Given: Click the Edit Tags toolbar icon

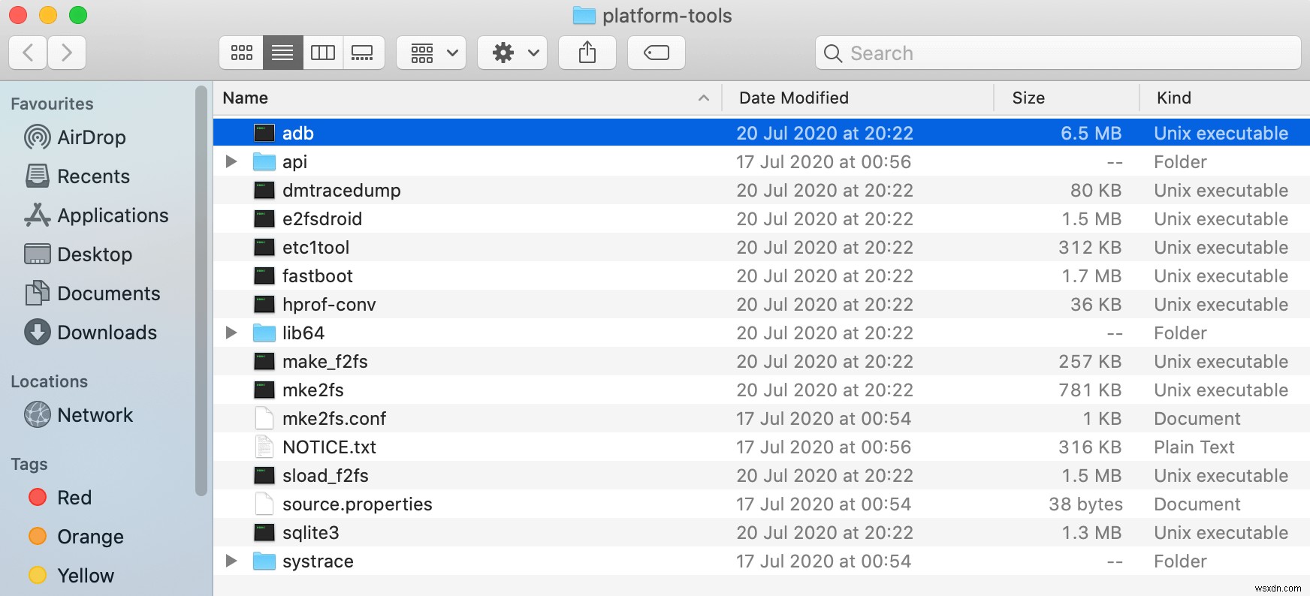Looking at the screenshot, I should (x=656, y=53).
